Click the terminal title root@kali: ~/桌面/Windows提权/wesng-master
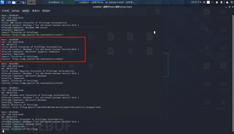 pos(112,7)
